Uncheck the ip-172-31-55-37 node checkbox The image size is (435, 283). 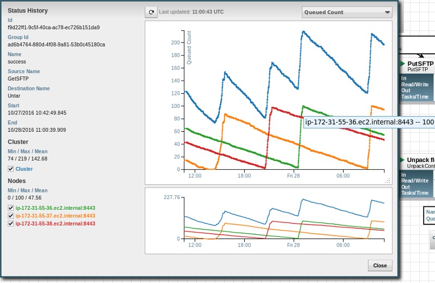tap(11, 215)
